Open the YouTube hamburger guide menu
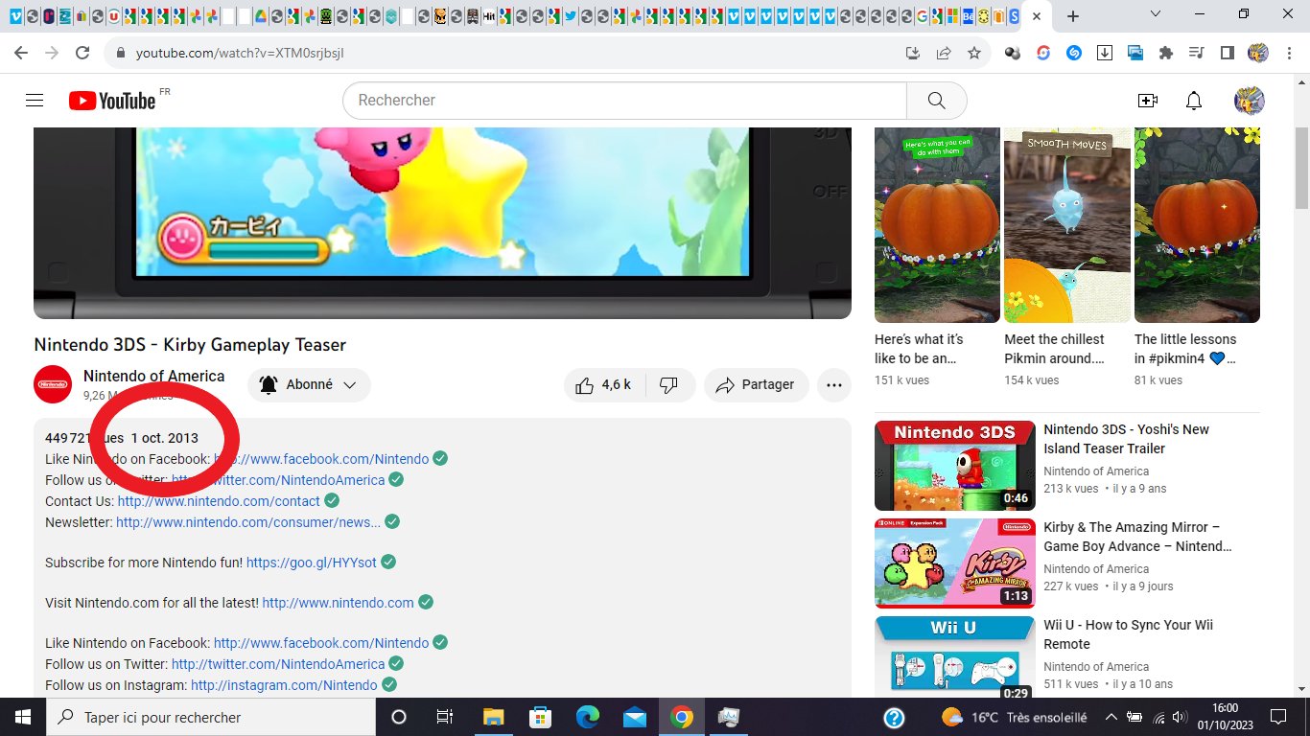The width and height of the screenshot is (1310, 736). (x=35, y=101)
